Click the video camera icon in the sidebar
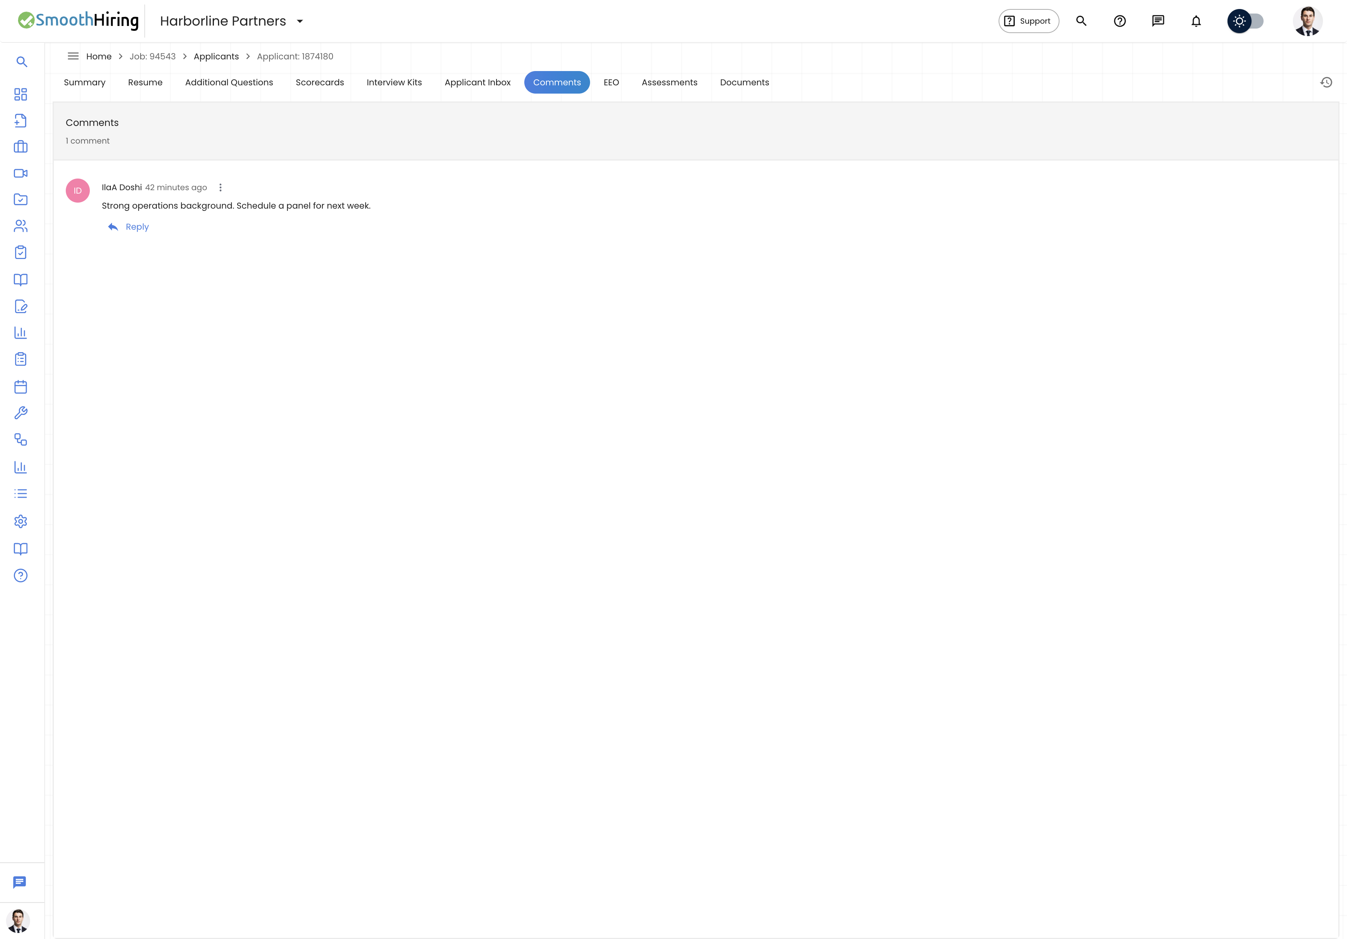This screenshot has height=939, width=1347. 21,173
